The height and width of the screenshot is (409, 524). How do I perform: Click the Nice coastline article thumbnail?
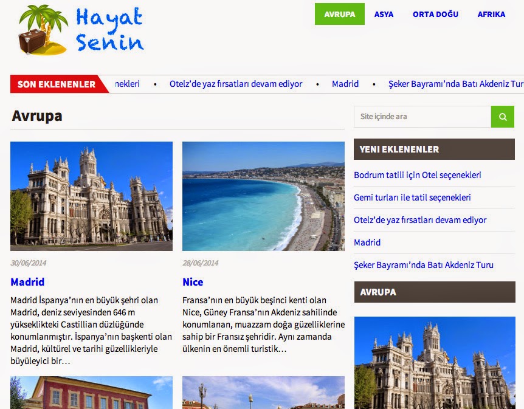(x=263, y=196)
